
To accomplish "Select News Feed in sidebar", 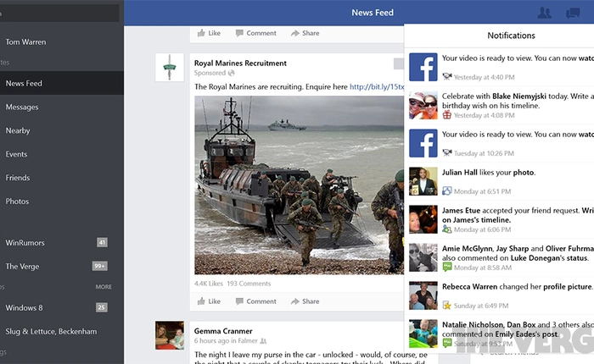I will (62, 83).
